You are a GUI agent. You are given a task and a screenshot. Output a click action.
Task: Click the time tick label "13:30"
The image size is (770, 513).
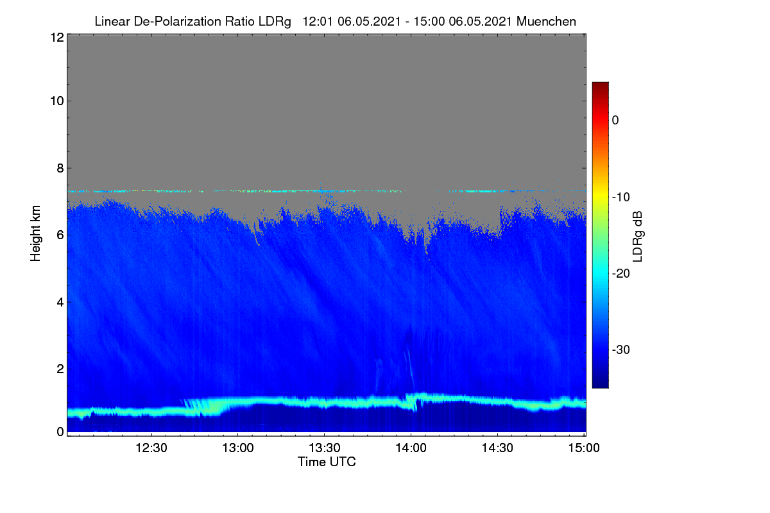(x=325, y=448)
